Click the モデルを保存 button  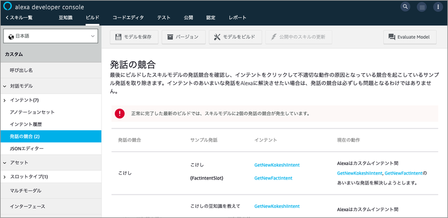click(x=134, y=37)
